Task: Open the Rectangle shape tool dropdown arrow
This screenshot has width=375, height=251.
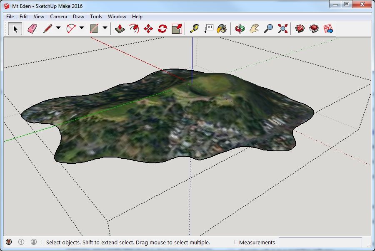Action: 105,28
